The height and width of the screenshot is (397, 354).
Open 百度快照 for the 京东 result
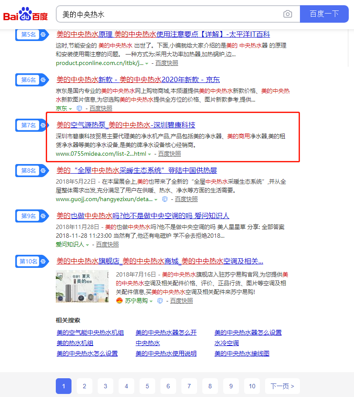pos(101,108)
